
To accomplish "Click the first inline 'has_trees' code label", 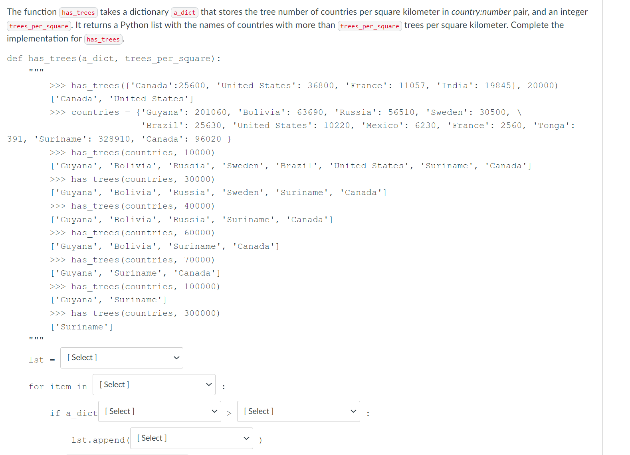I will pyautogui.click(x=78, y=12).
